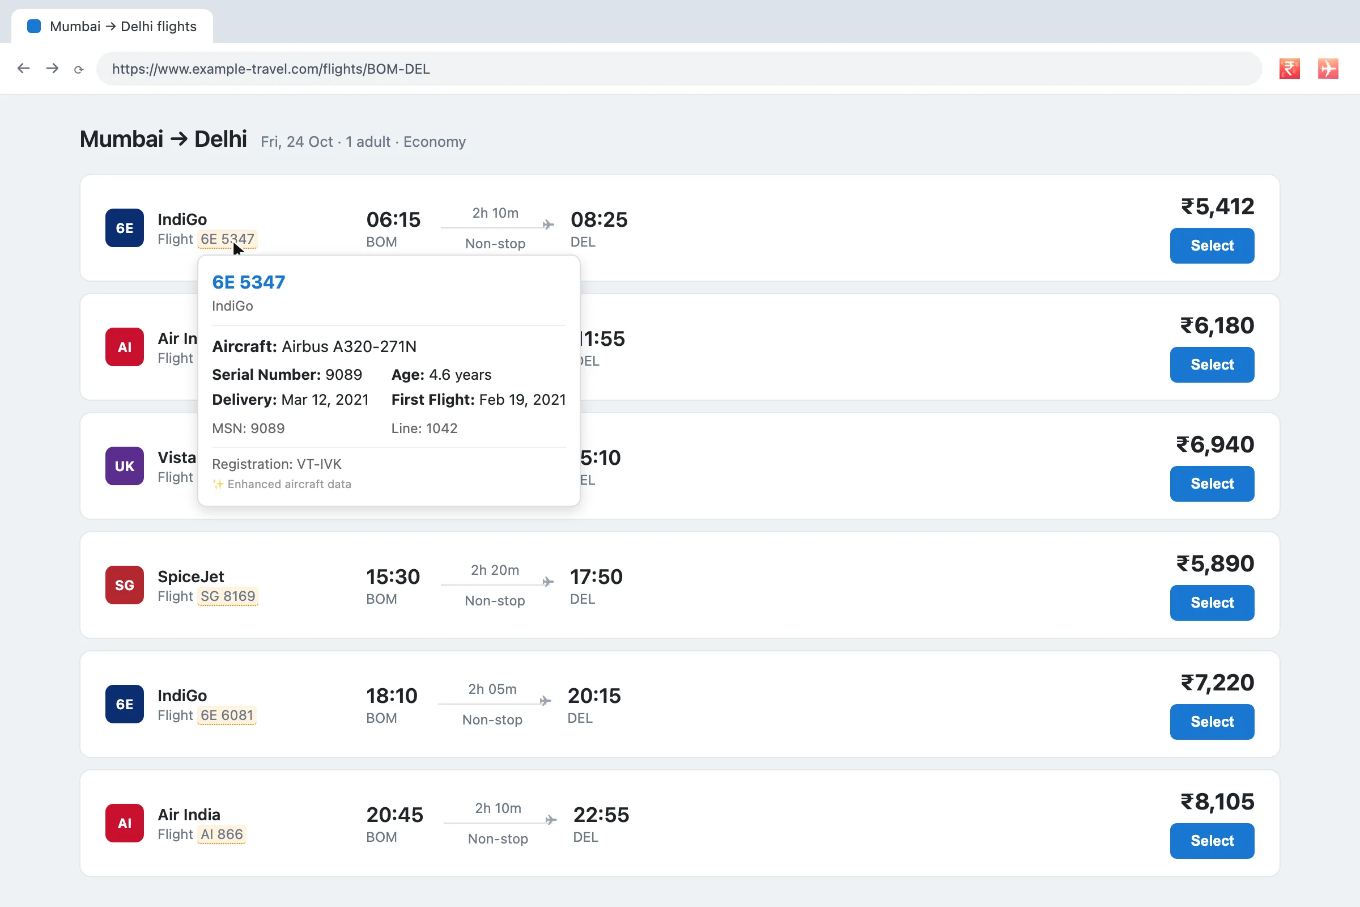Click 22:55 arrival time of Air India

(601, 815)
